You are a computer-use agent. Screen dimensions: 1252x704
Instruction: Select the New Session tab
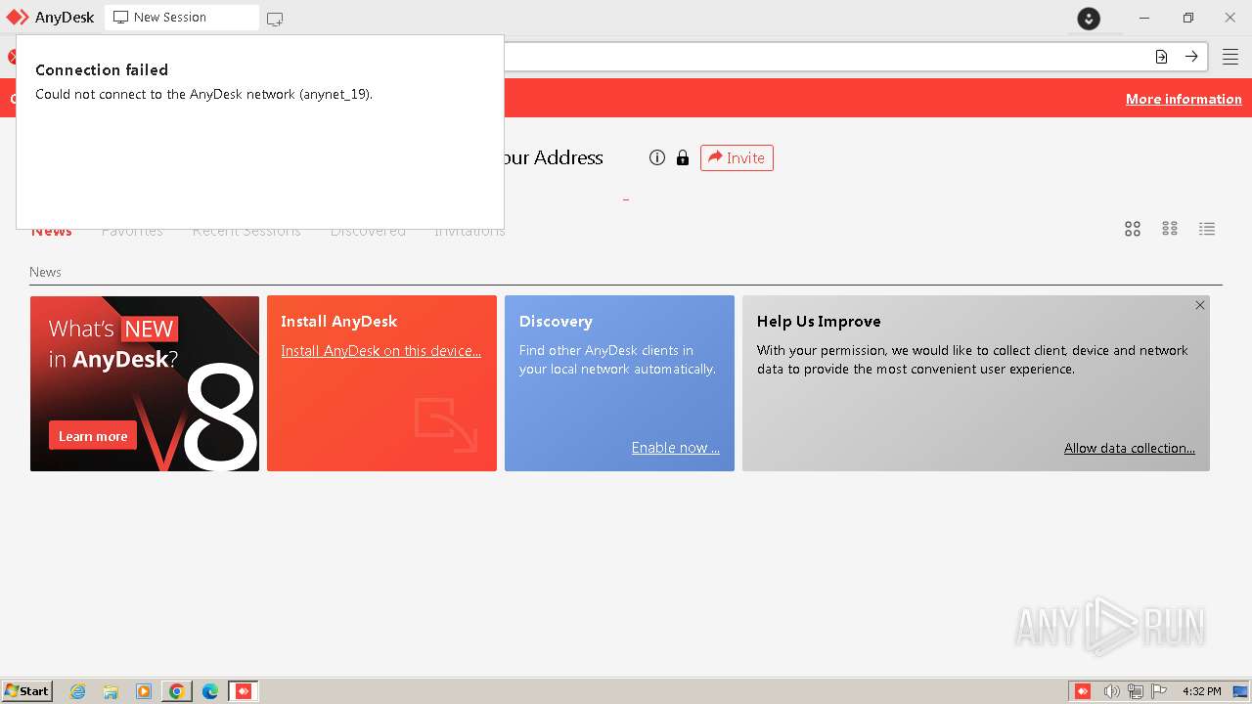click(182, 18)
